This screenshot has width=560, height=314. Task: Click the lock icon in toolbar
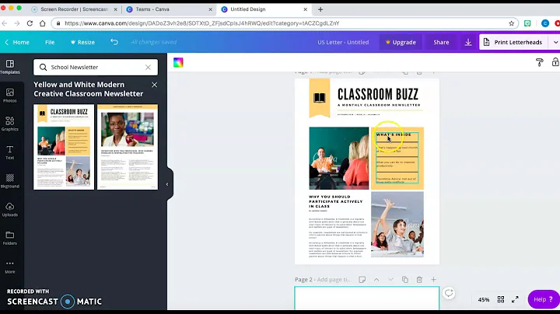[555, 62]
